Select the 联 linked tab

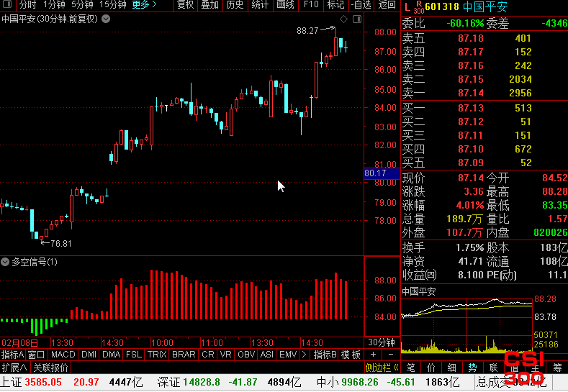[x=493, y=368]
